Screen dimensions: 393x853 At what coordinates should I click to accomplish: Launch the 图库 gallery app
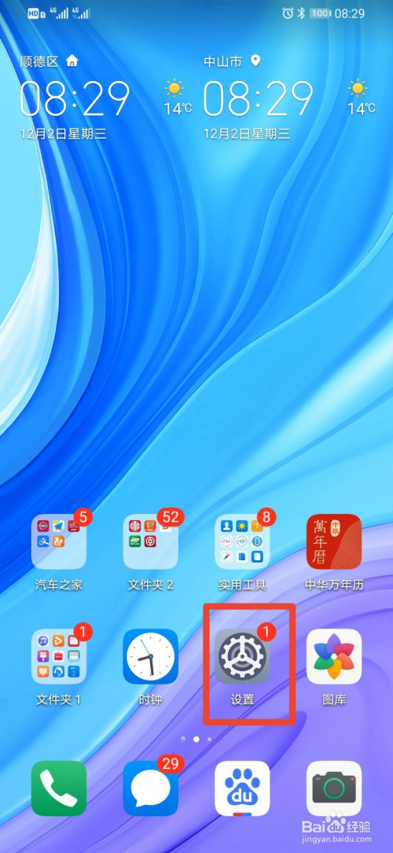tap(334, 656)
